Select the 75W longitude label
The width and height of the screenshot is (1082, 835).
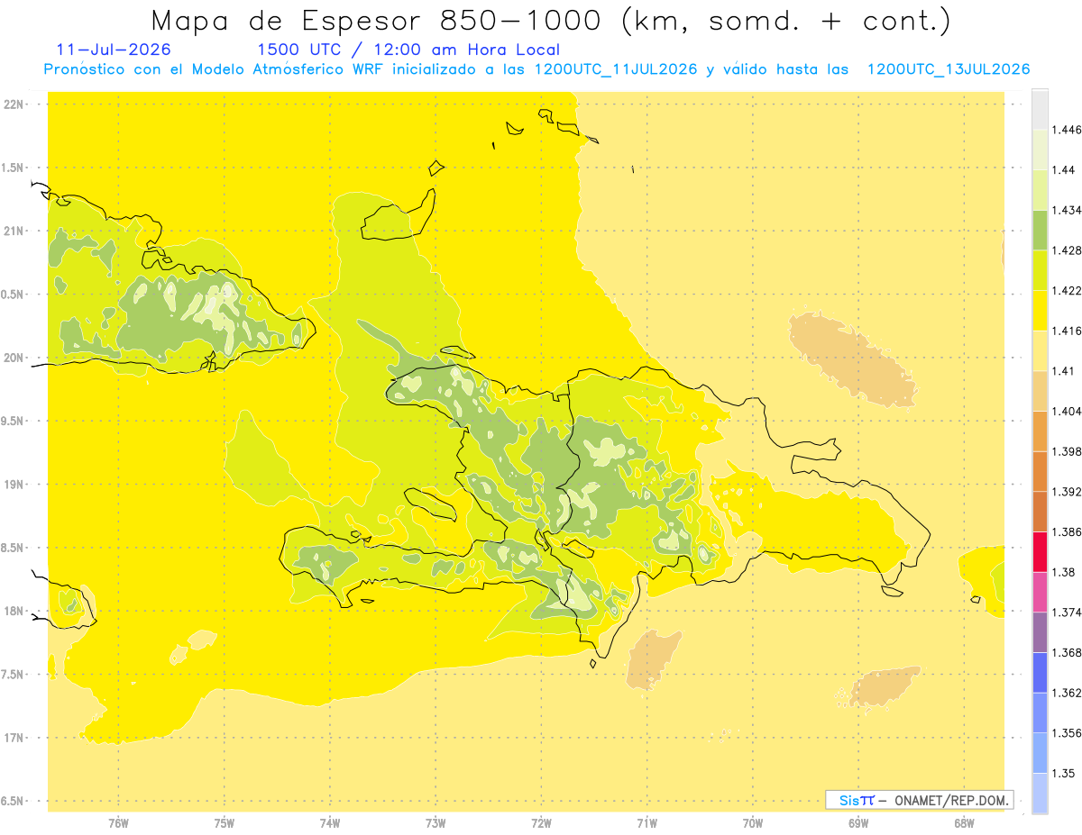click(x=225, y=823)
